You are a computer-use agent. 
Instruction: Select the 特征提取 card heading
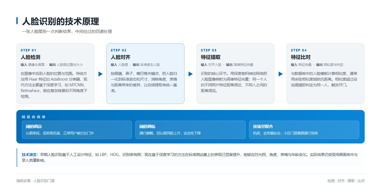coord(211,57)
